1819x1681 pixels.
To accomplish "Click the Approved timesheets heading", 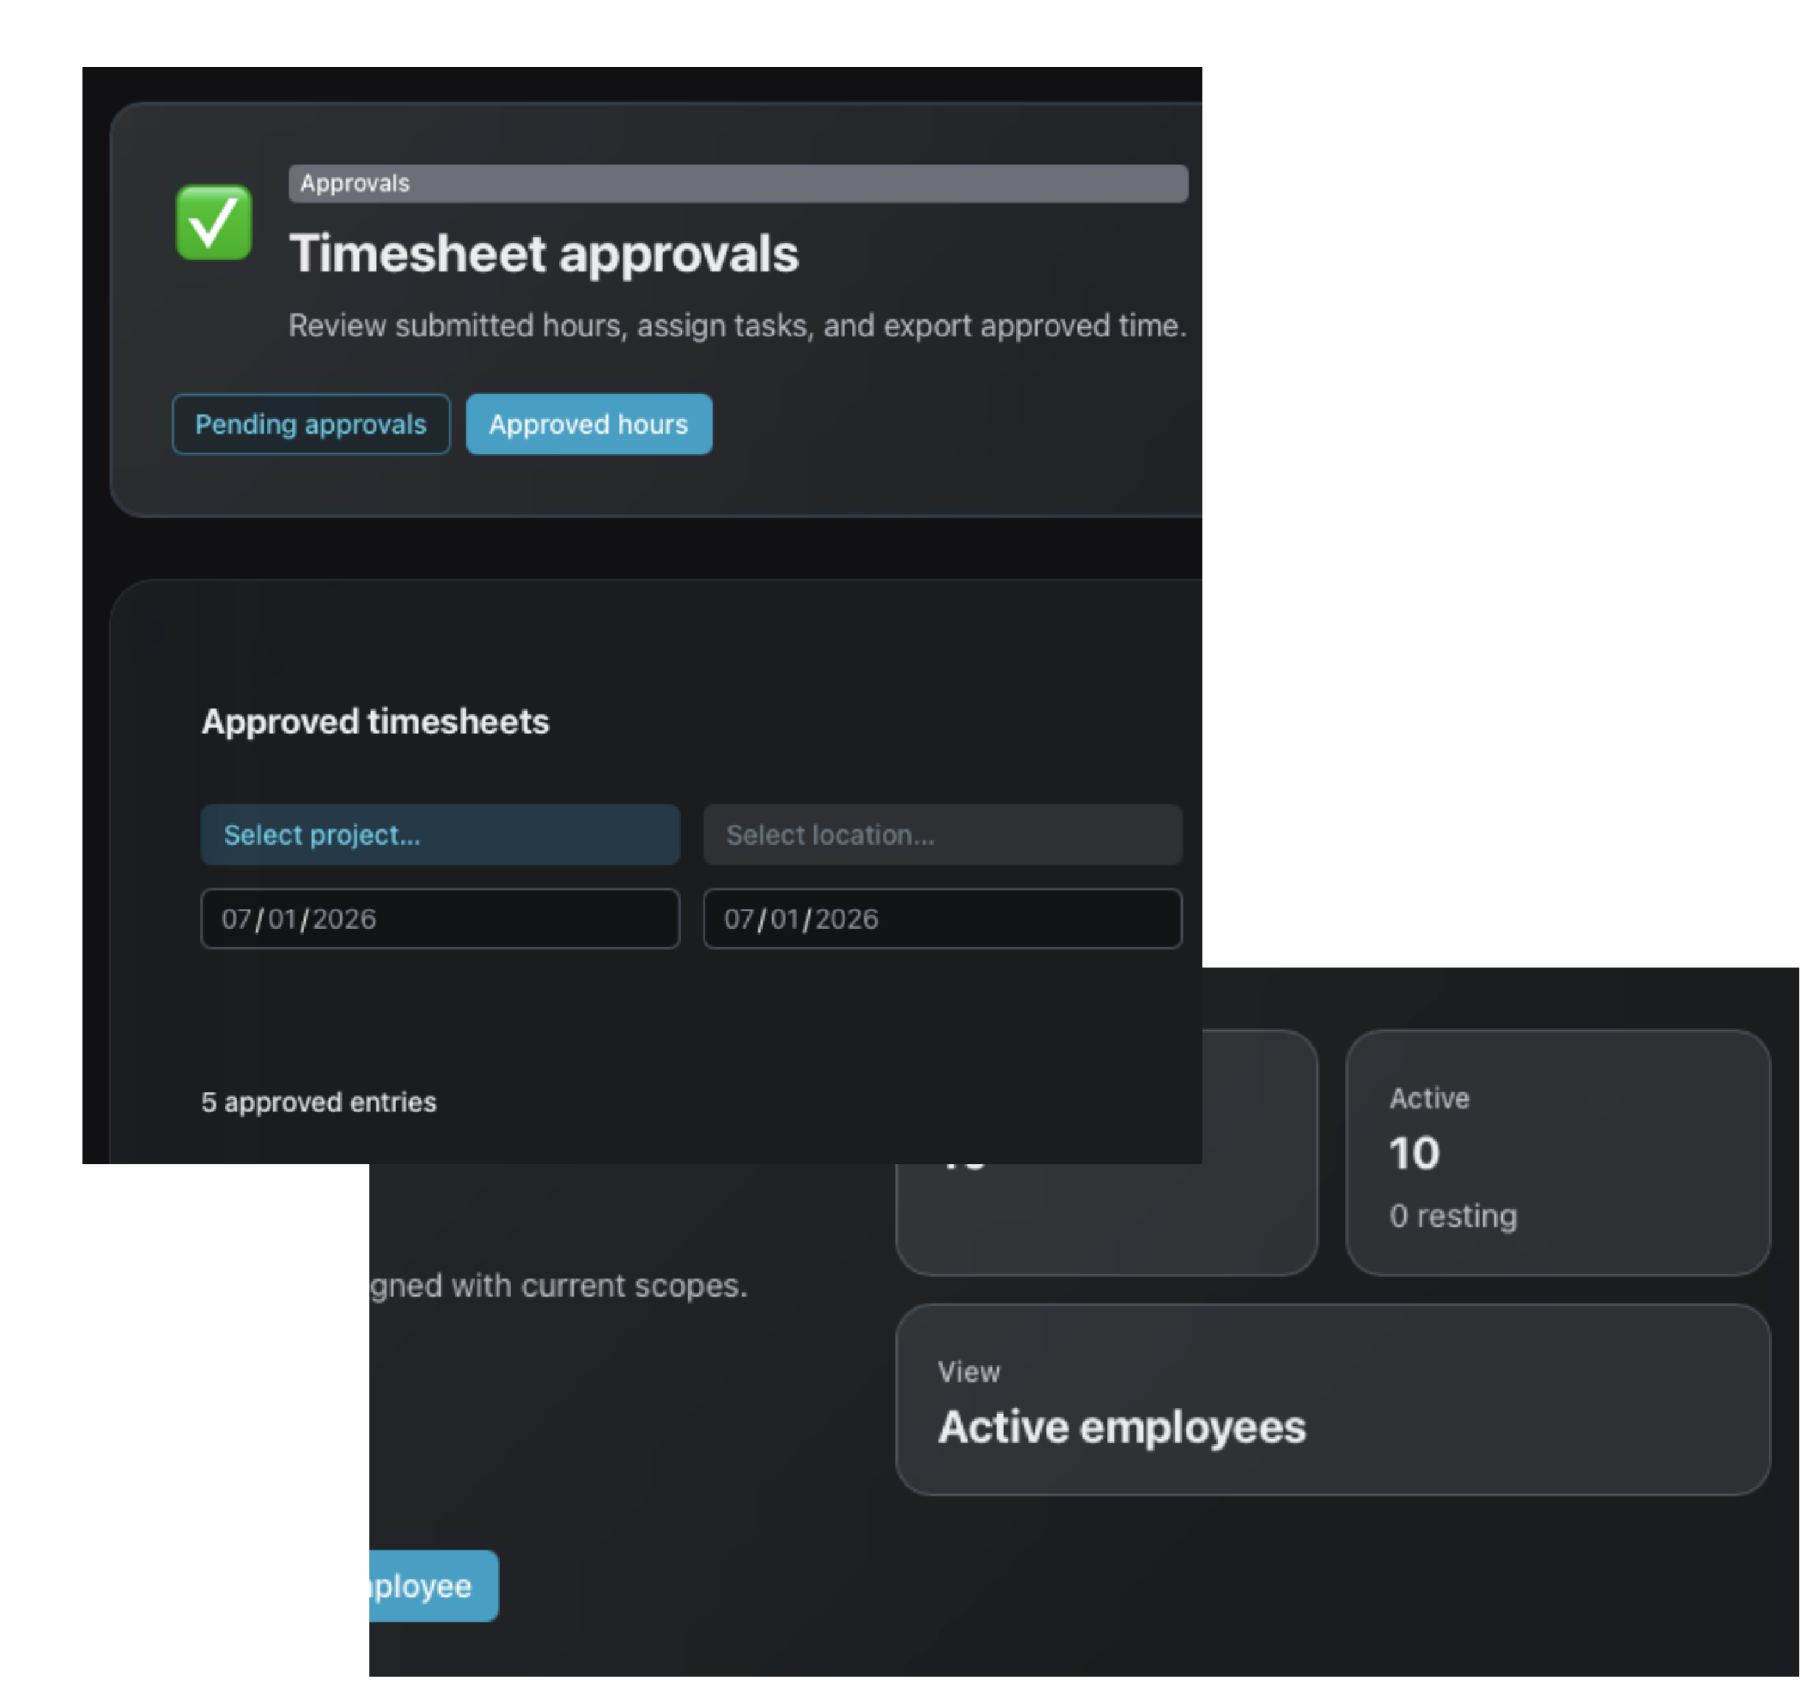I will point(375,722).
